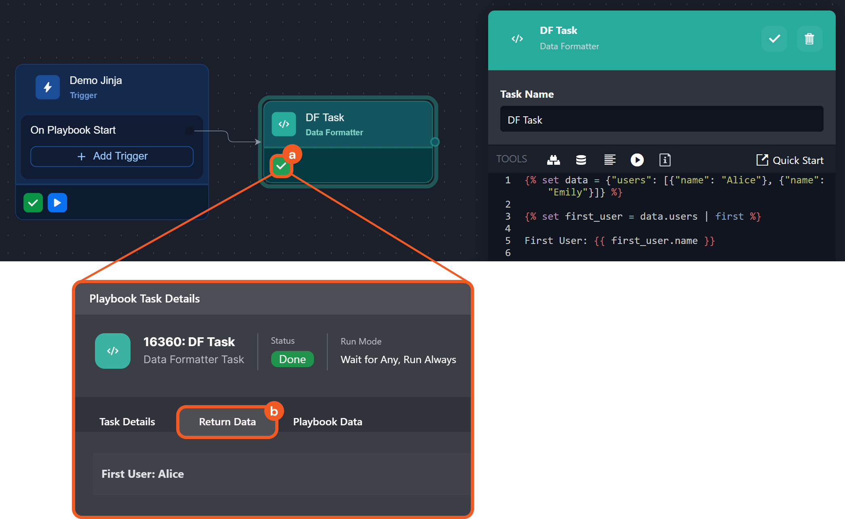Click the blue play button under Demo Jinja
The image size is (845, 519).
click(x=57, y=203)
